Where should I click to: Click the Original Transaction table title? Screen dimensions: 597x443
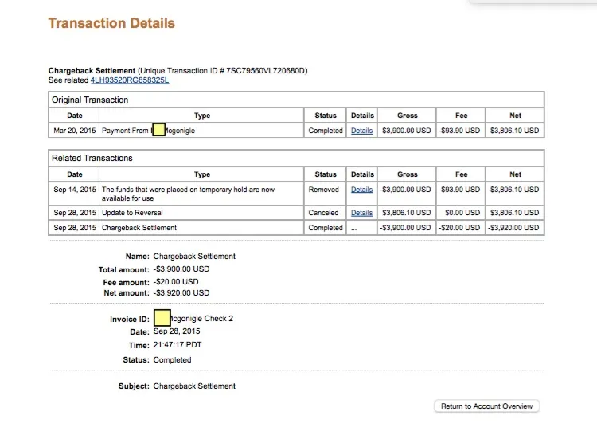click(90, 100)
